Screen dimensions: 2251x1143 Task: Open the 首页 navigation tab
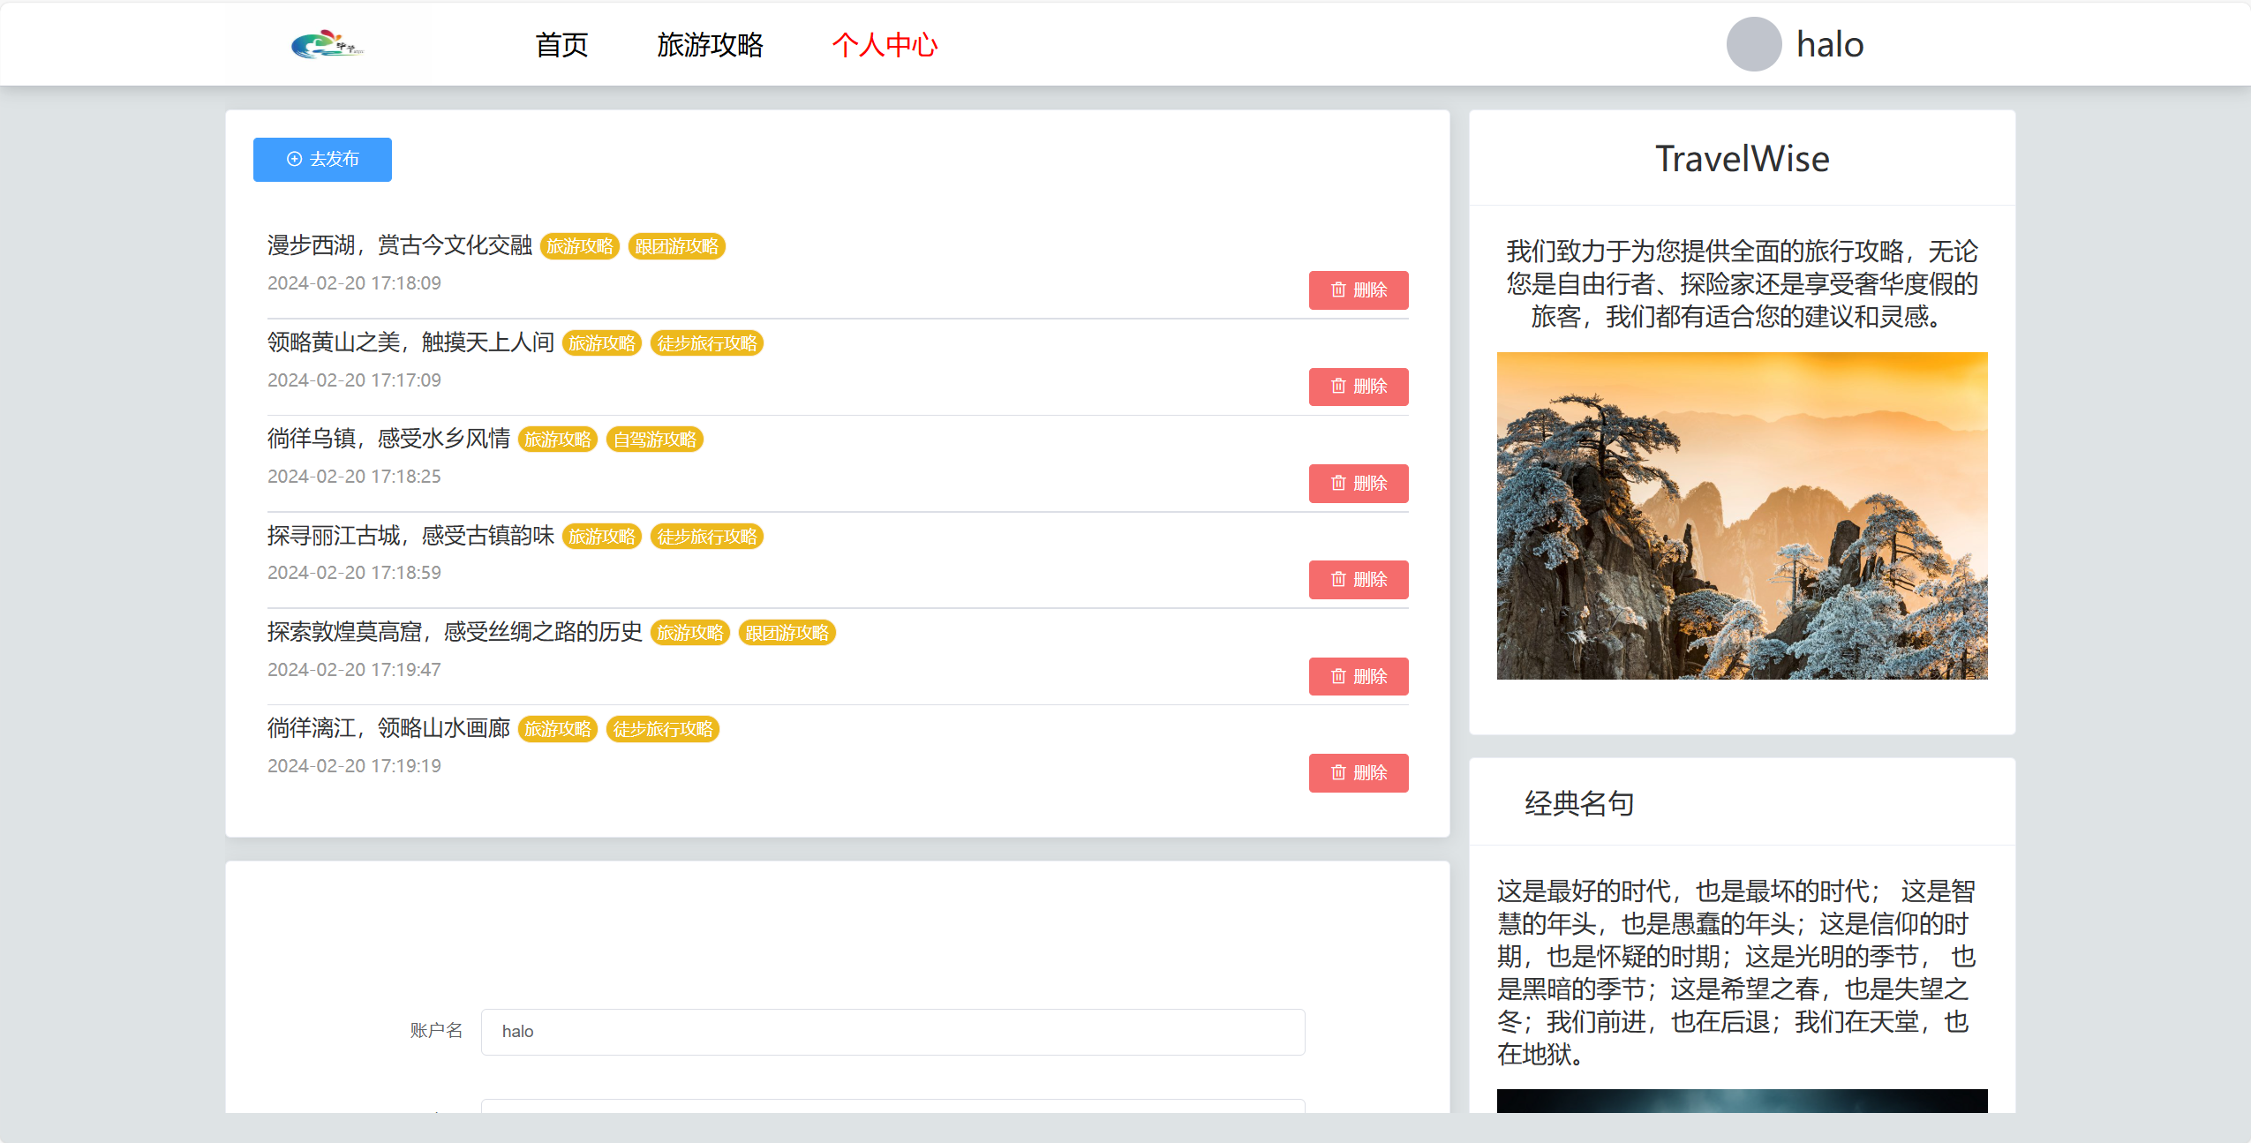[561, 44]
